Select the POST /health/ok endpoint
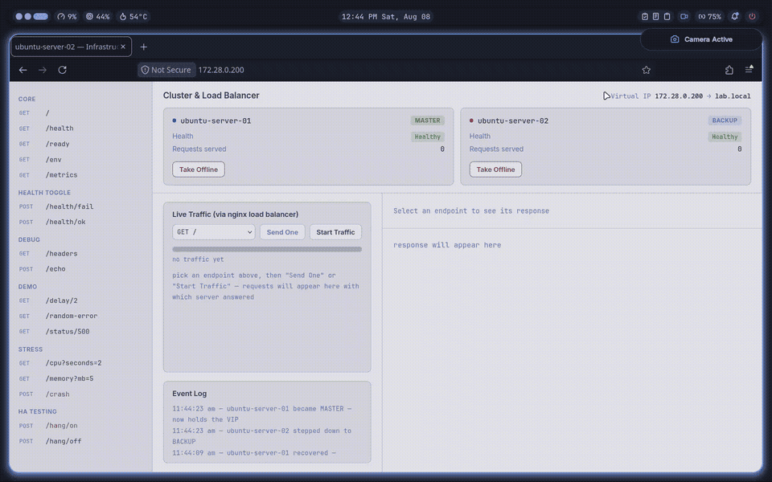Image resolution: width=772 pixels, height=482 pixels. click(80, 222)
